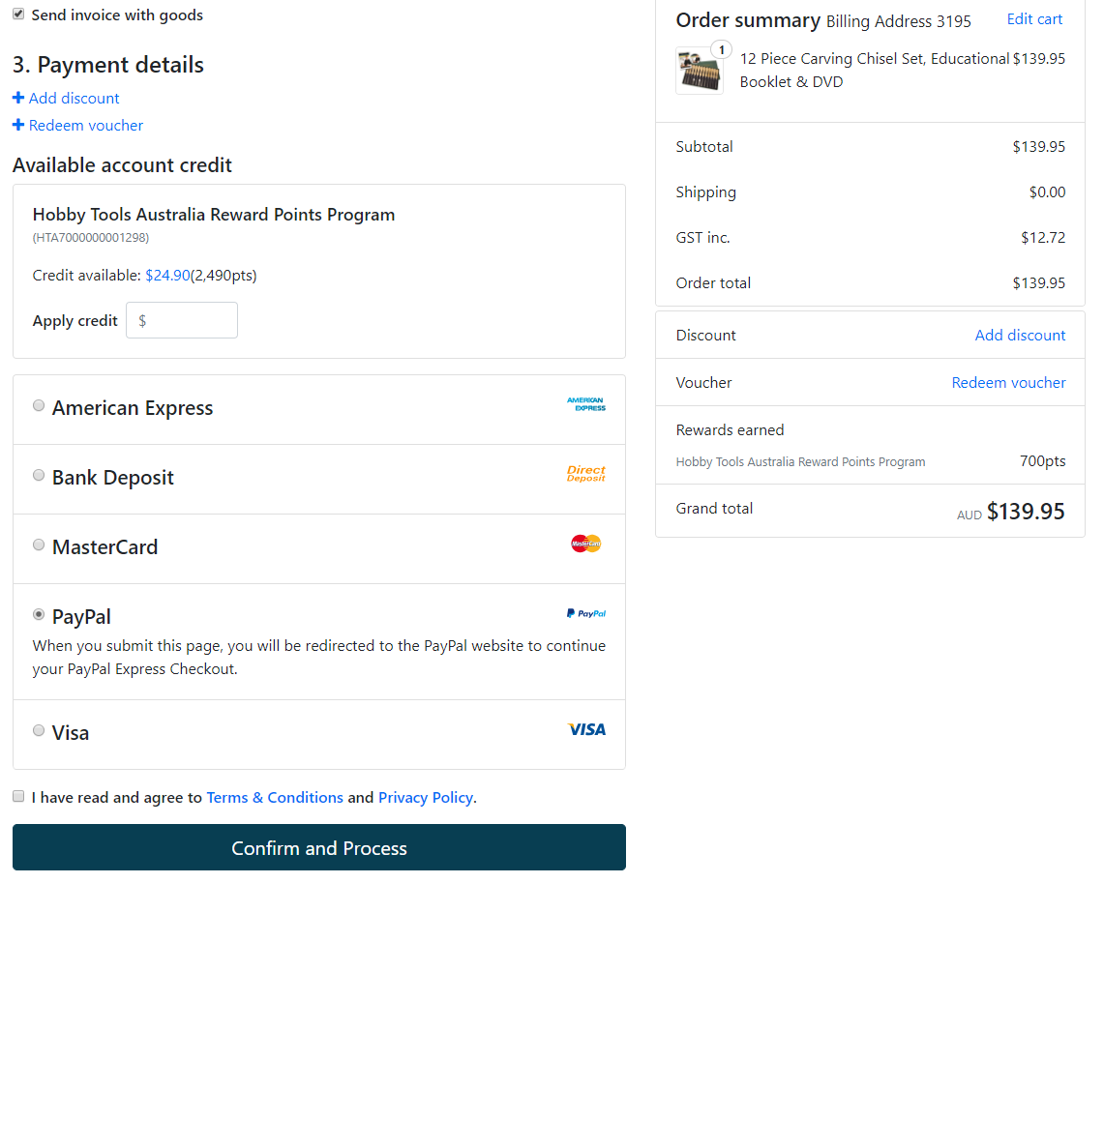1104x1148 pixels.
Task: Click the Visa logo icon
Action: (586, 729)
